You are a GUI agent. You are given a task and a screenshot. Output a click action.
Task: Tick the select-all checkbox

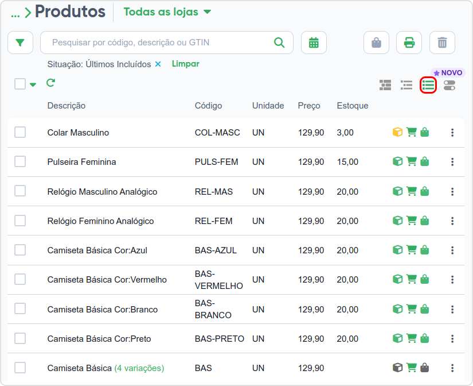click(20, 84)
